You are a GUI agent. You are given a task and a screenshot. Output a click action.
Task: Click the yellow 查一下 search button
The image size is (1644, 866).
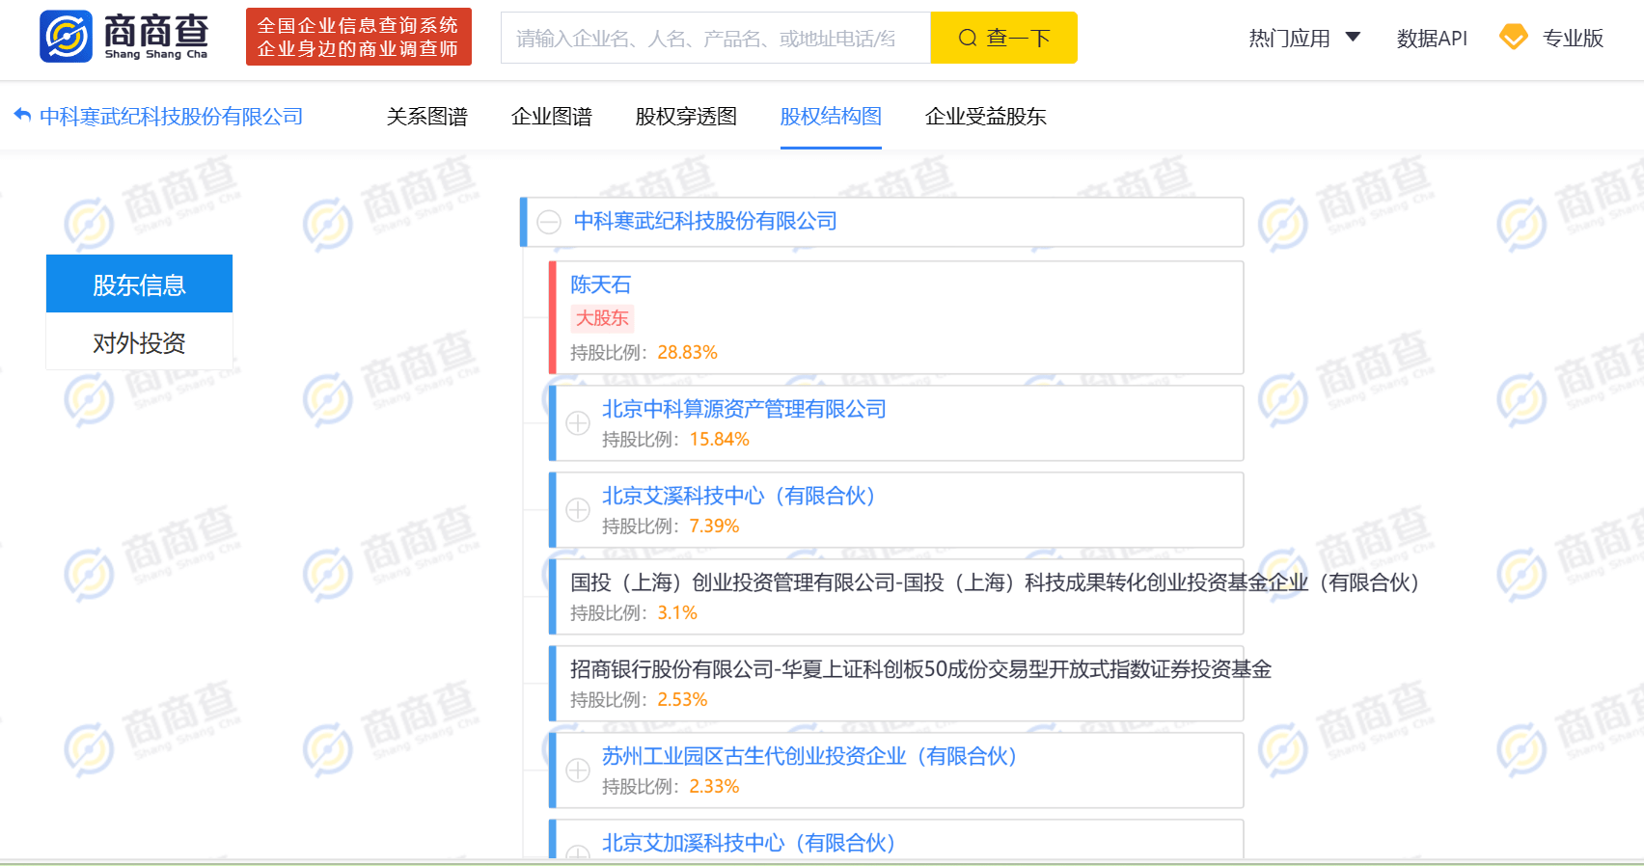(1003, 38)
